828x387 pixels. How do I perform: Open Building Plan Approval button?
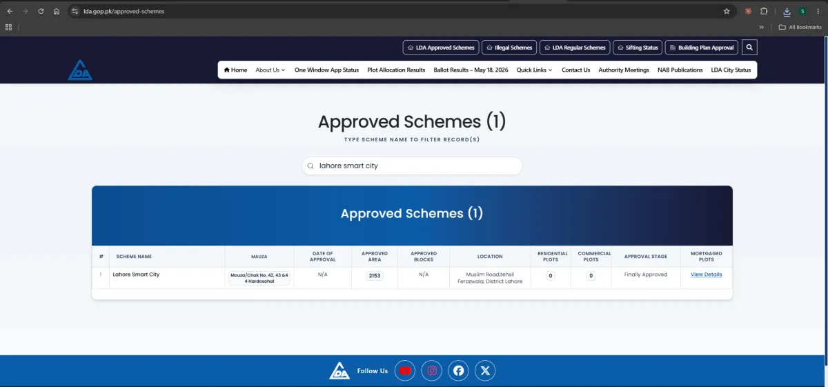pyautogui.click(x=702, y=48)
